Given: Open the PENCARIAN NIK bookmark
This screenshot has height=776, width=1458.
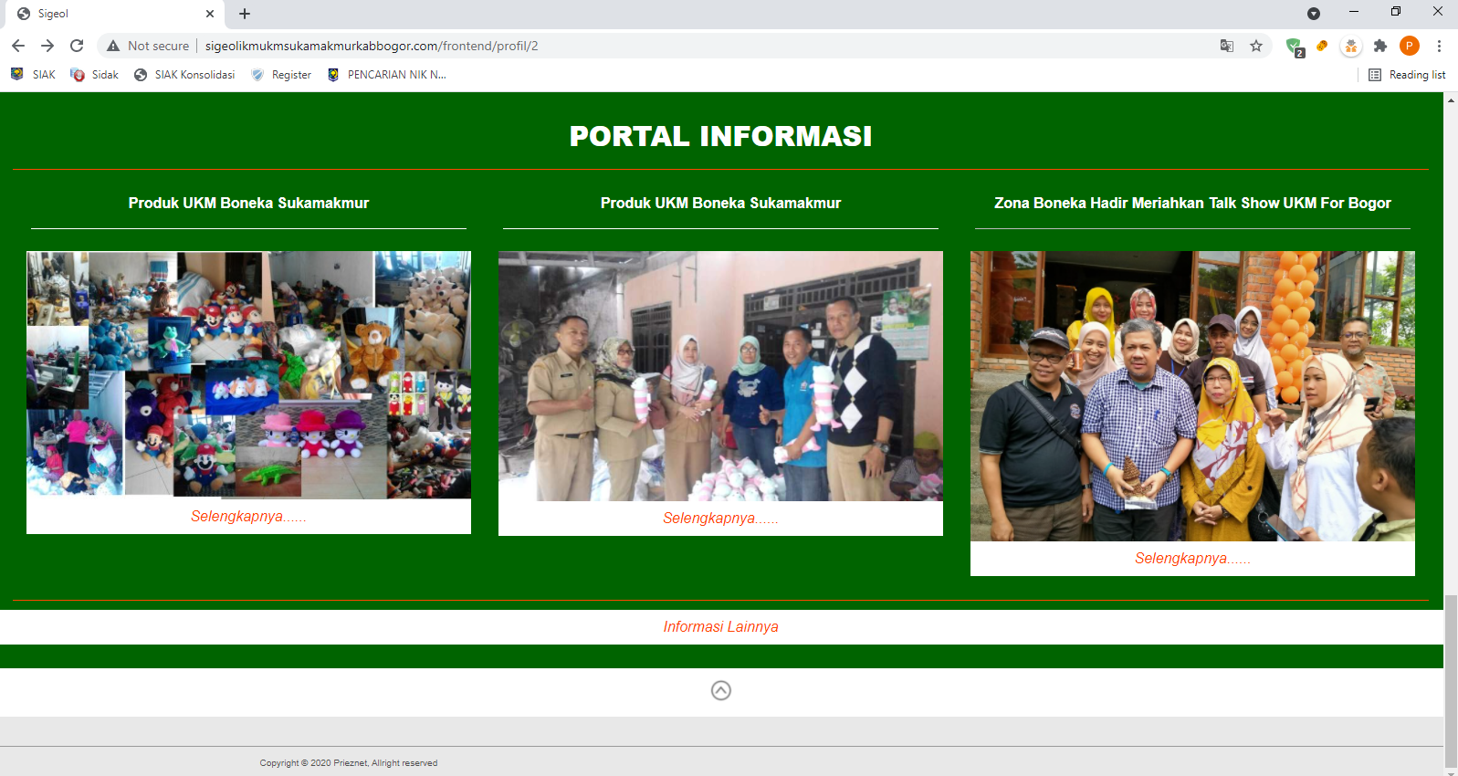Looking at the screenshot, I should [x=387, y=75].
